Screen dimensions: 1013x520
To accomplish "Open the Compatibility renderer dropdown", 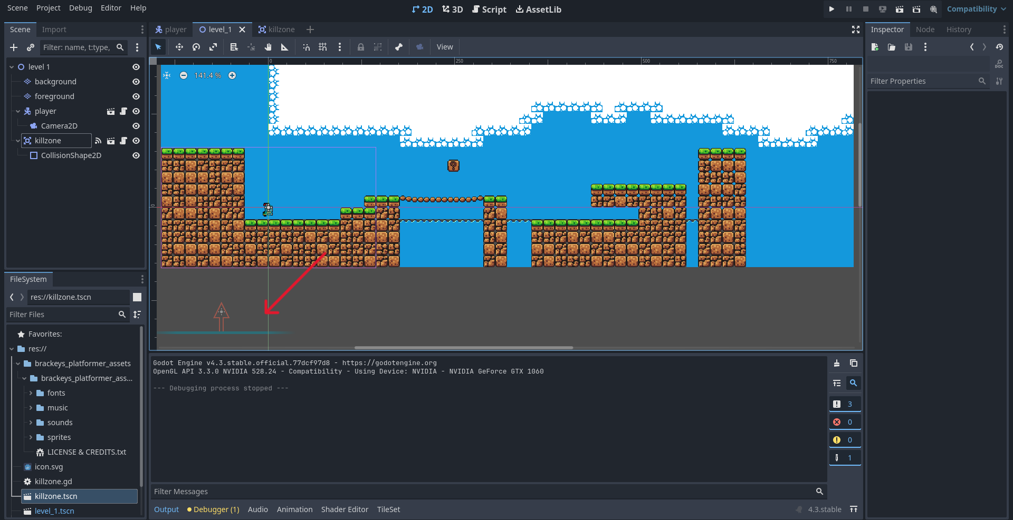I will [x=976, y=9].
